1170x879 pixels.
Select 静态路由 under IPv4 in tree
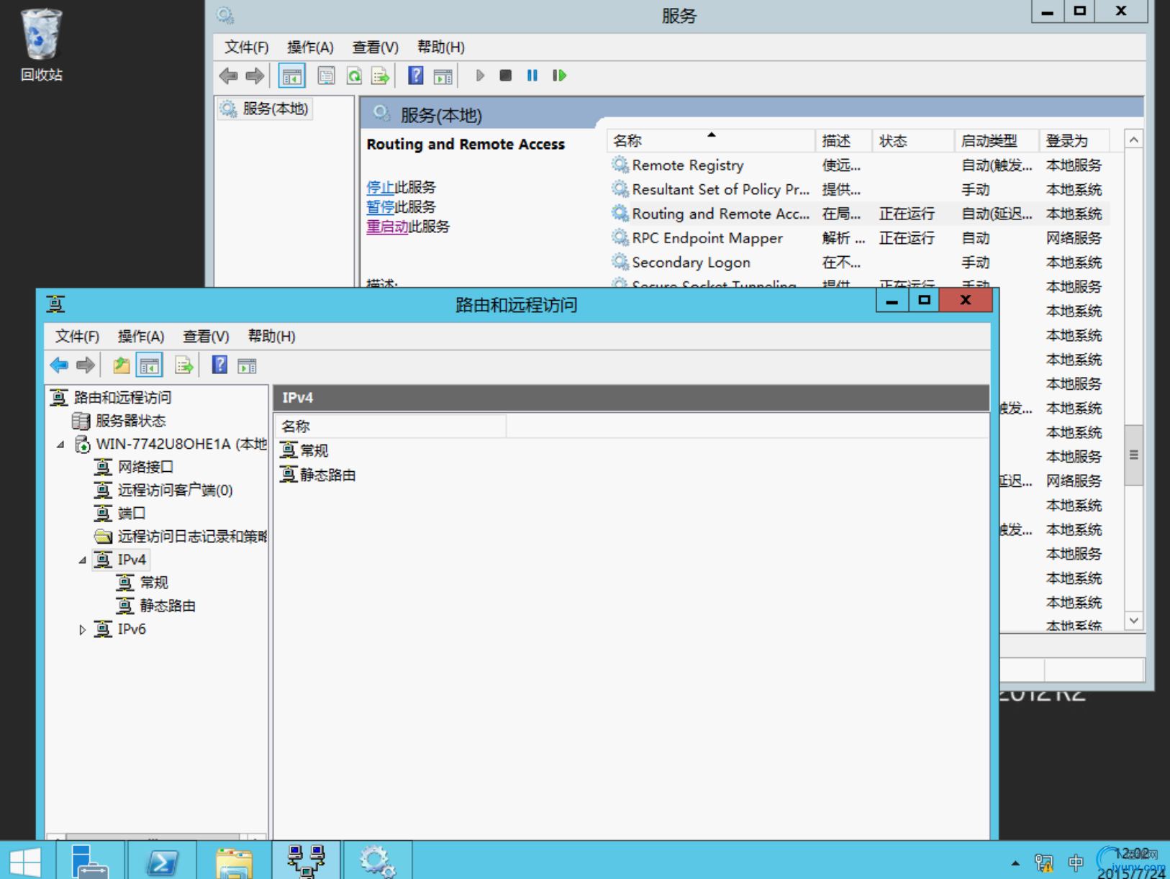(167, 606)
